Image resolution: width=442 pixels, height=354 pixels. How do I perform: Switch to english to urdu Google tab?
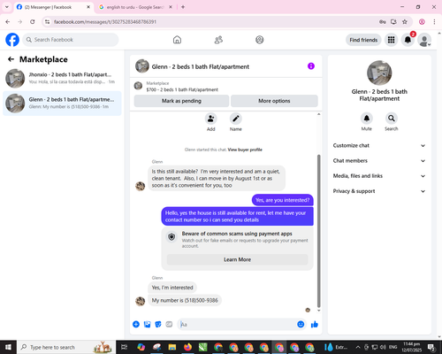pos(135,7)
